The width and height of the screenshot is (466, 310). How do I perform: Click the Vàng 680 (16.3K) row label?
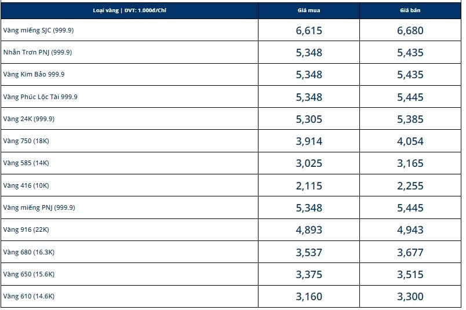(x=28, y=252)
